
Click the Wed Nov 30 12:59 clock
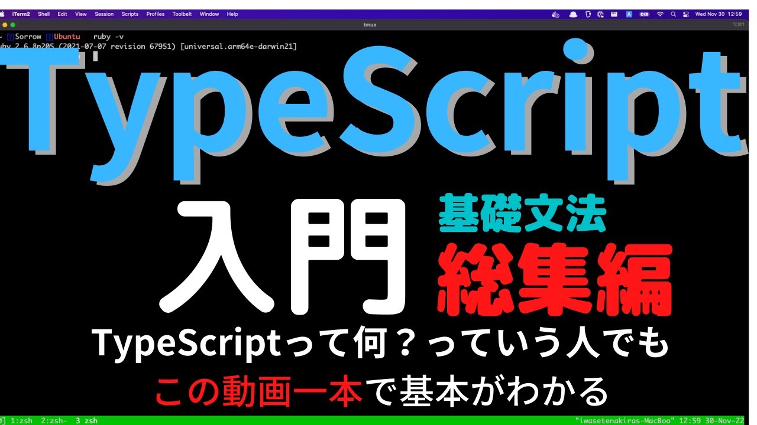coord(719,14)
